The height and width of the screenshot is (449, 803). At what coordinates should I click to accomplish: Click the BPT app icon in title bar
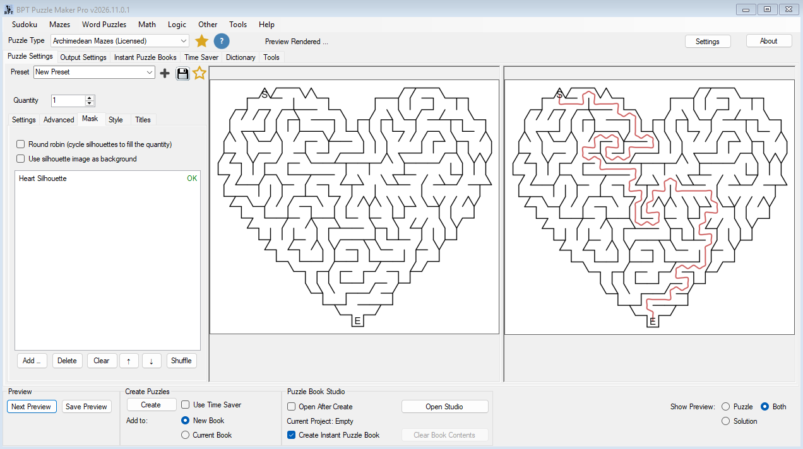(x=9, y=9)
